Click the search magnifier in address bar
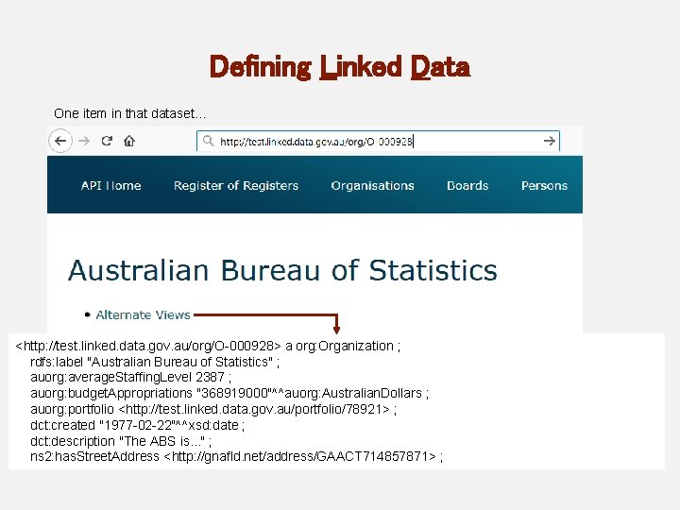Image resolution: width=680 pixels, height=510 pixels. pos(208,141)
